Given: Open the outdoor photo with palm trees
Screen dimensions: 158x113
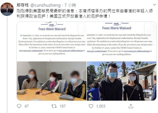Looking at the screenshot, I should [122, 81].
